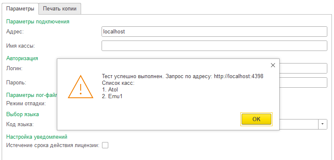
Task: Enable Истечение срока действия лицензии checkbox
Action: tap(105, 145)
